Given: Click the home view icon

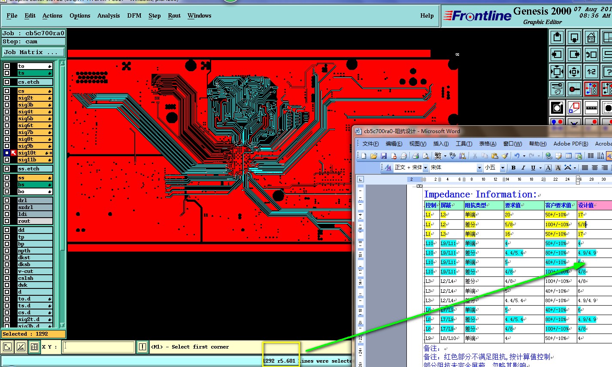Looking at the screenshot, I should (591, 38).
